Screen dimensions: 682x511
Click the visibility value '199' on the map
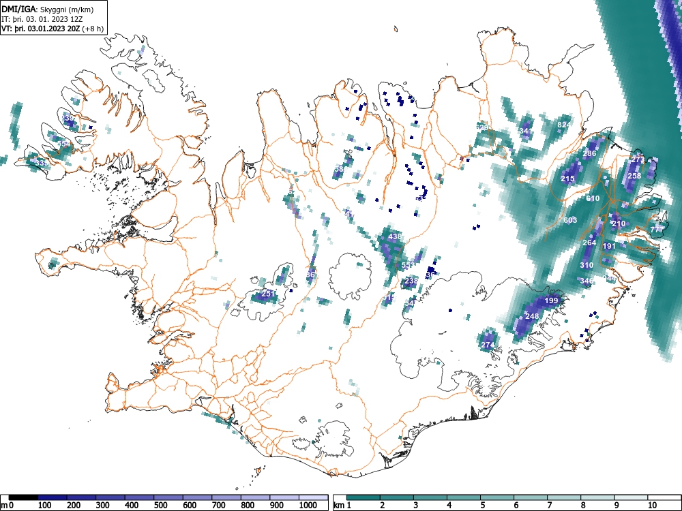point(551,300)
